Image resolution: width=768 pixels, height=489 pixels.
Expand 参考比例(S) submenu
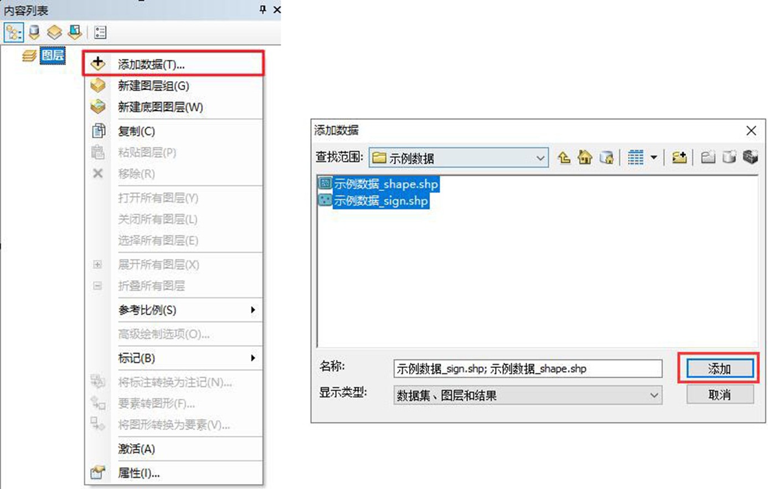pos(252,310)
